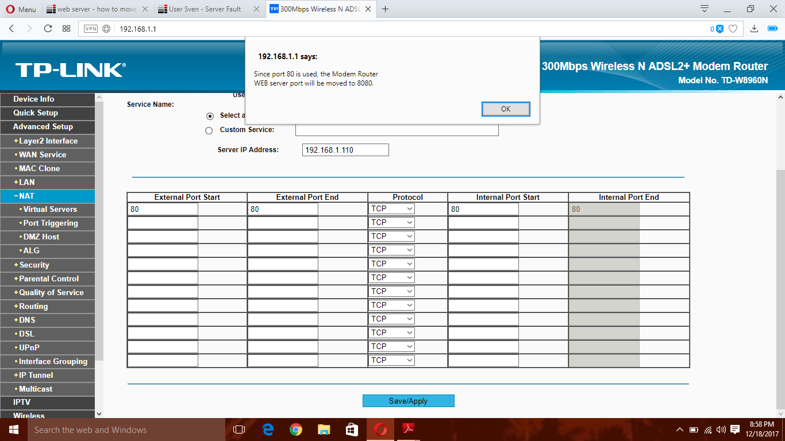Click the Server IP Address field
The image size is (785, 441).
tap(345, 150)
